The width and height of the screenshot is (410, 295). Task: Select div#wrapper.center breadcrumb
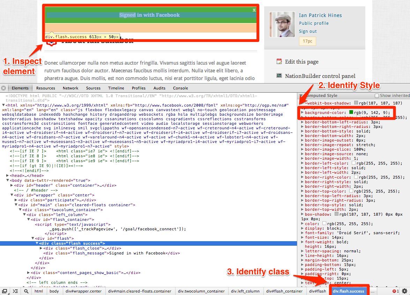pos(84,291)
